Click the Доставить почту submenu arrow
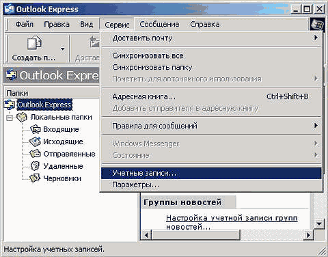The height and width of the screenshot is (257, 328). pyautogui.click(x=316, y=38)
